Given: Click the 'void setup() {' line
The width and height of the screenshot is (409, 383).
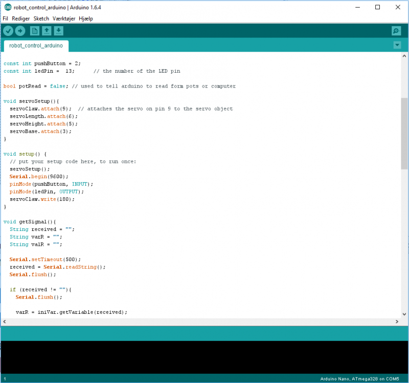Looking at the screenshot, I should coord(25,154).
